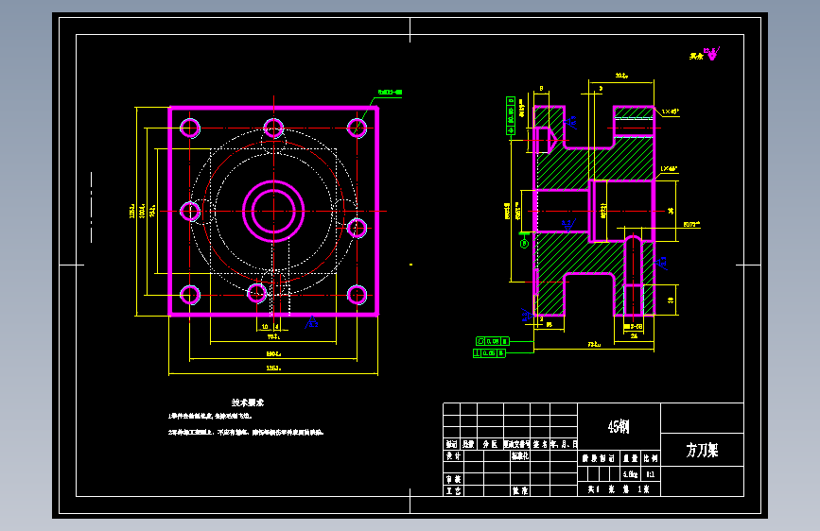Select the 1:1 scale cell
The width and height of the screenshot is (820, 531).
[x=650, y=474]
